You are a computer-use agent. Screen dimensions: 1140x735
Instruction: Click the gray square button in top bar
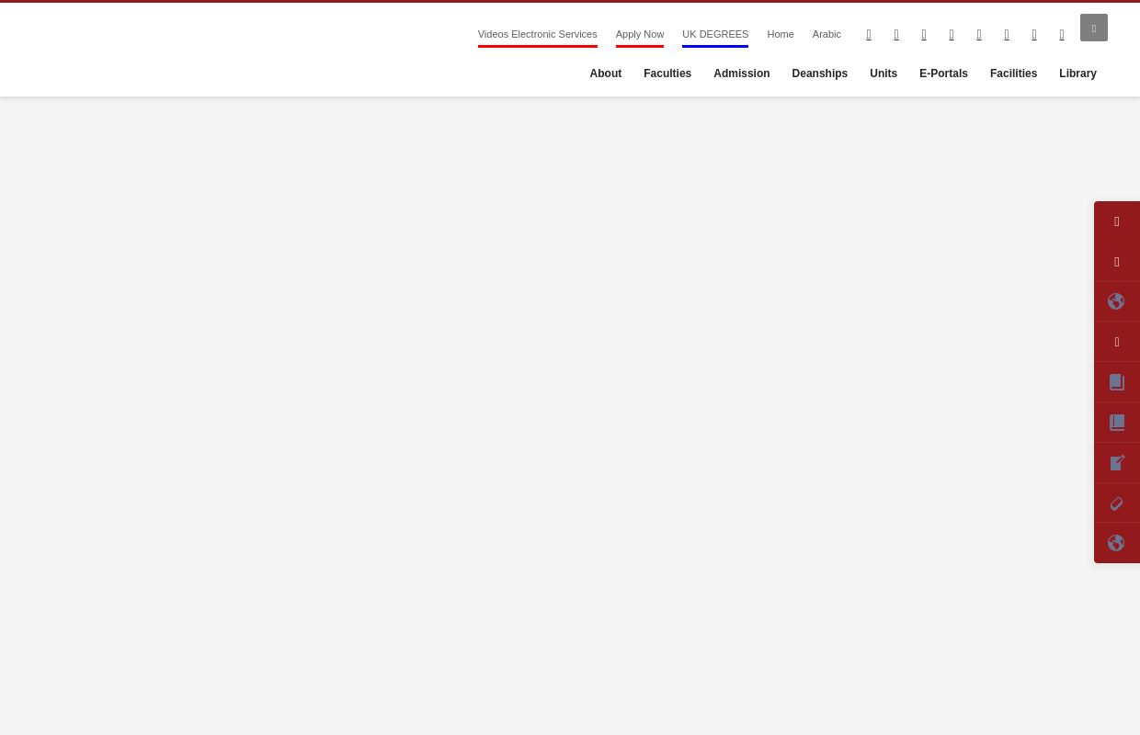coord(1093,28)
